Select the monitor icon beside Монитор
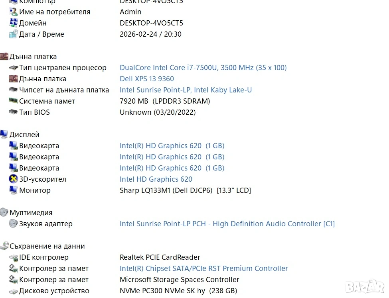Viewport: 389px width, 298px height. tap(13, 190)
